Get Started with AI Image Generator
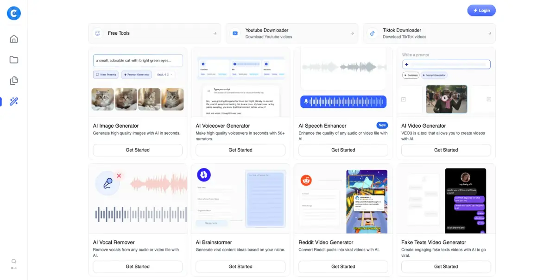Screen dimensions: 556x280 138,150
